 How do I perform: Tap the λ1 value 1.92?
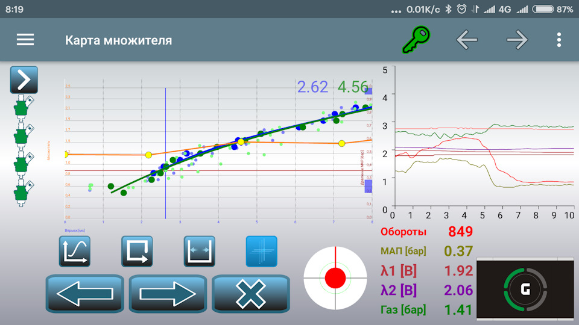458,271
